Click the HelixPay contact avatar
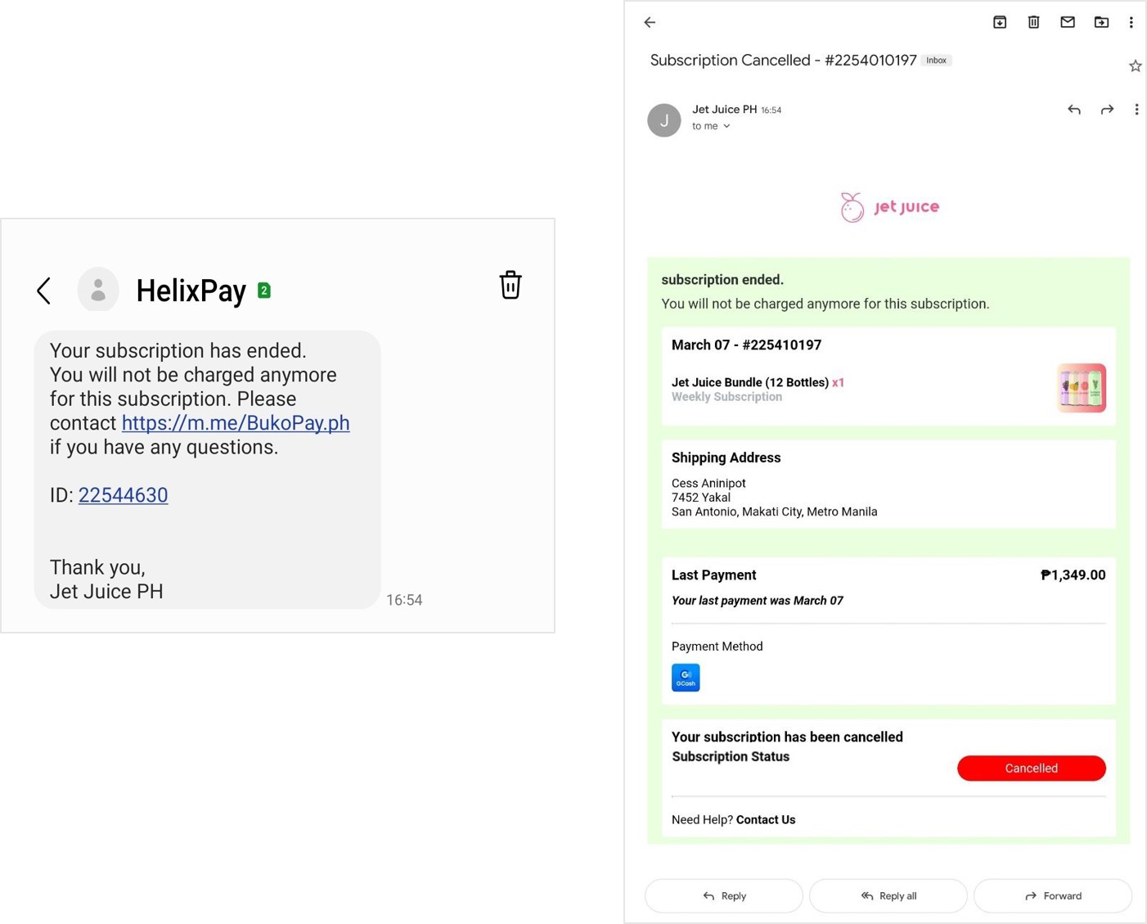The height and width of the screenshot is (924, 1147). pyautogui.click(x=98, y=290)
